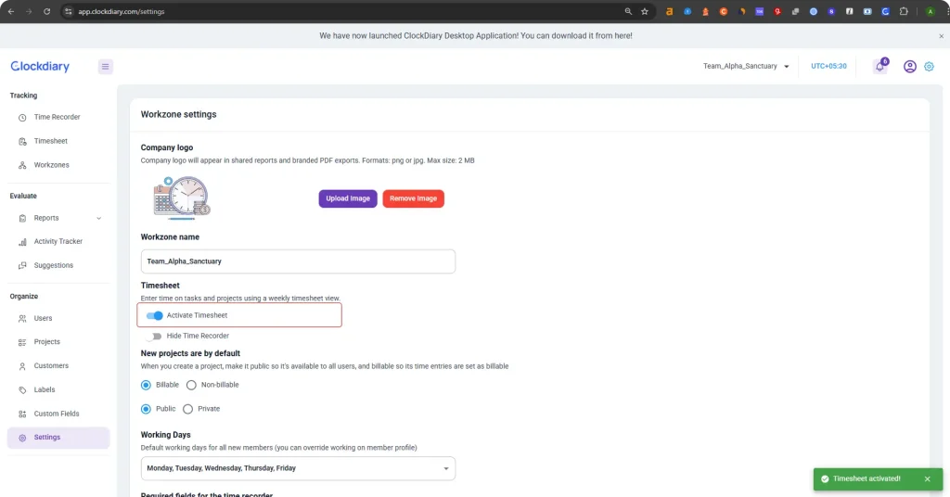Click the Clockdiary logo
950x497 pixels.
(40, 66)
